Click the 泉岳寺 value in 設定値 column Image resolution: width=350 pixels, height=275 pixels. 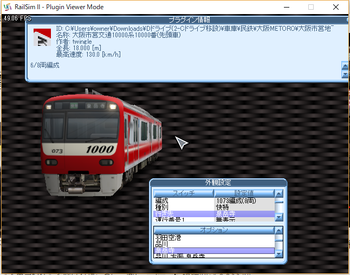(x=225, y=214)
